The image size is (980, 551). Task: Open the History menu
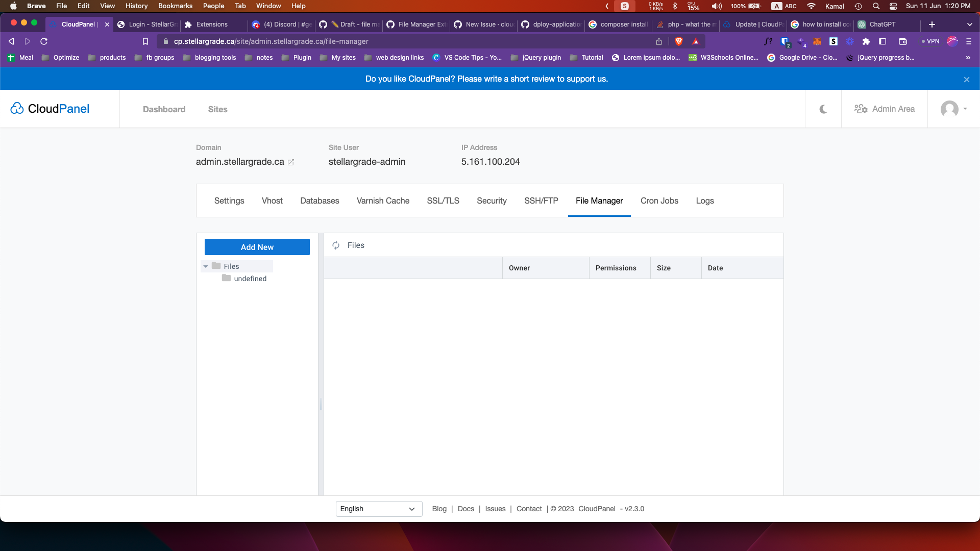click(x=136, y=6)
